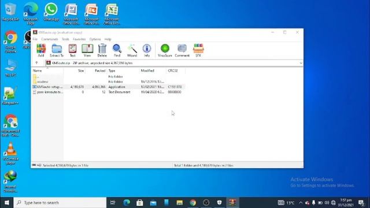The width and height of the screenshot is (370, 208).
Task: Open the Info toolbar icon
Action: [x=147, y=50]
